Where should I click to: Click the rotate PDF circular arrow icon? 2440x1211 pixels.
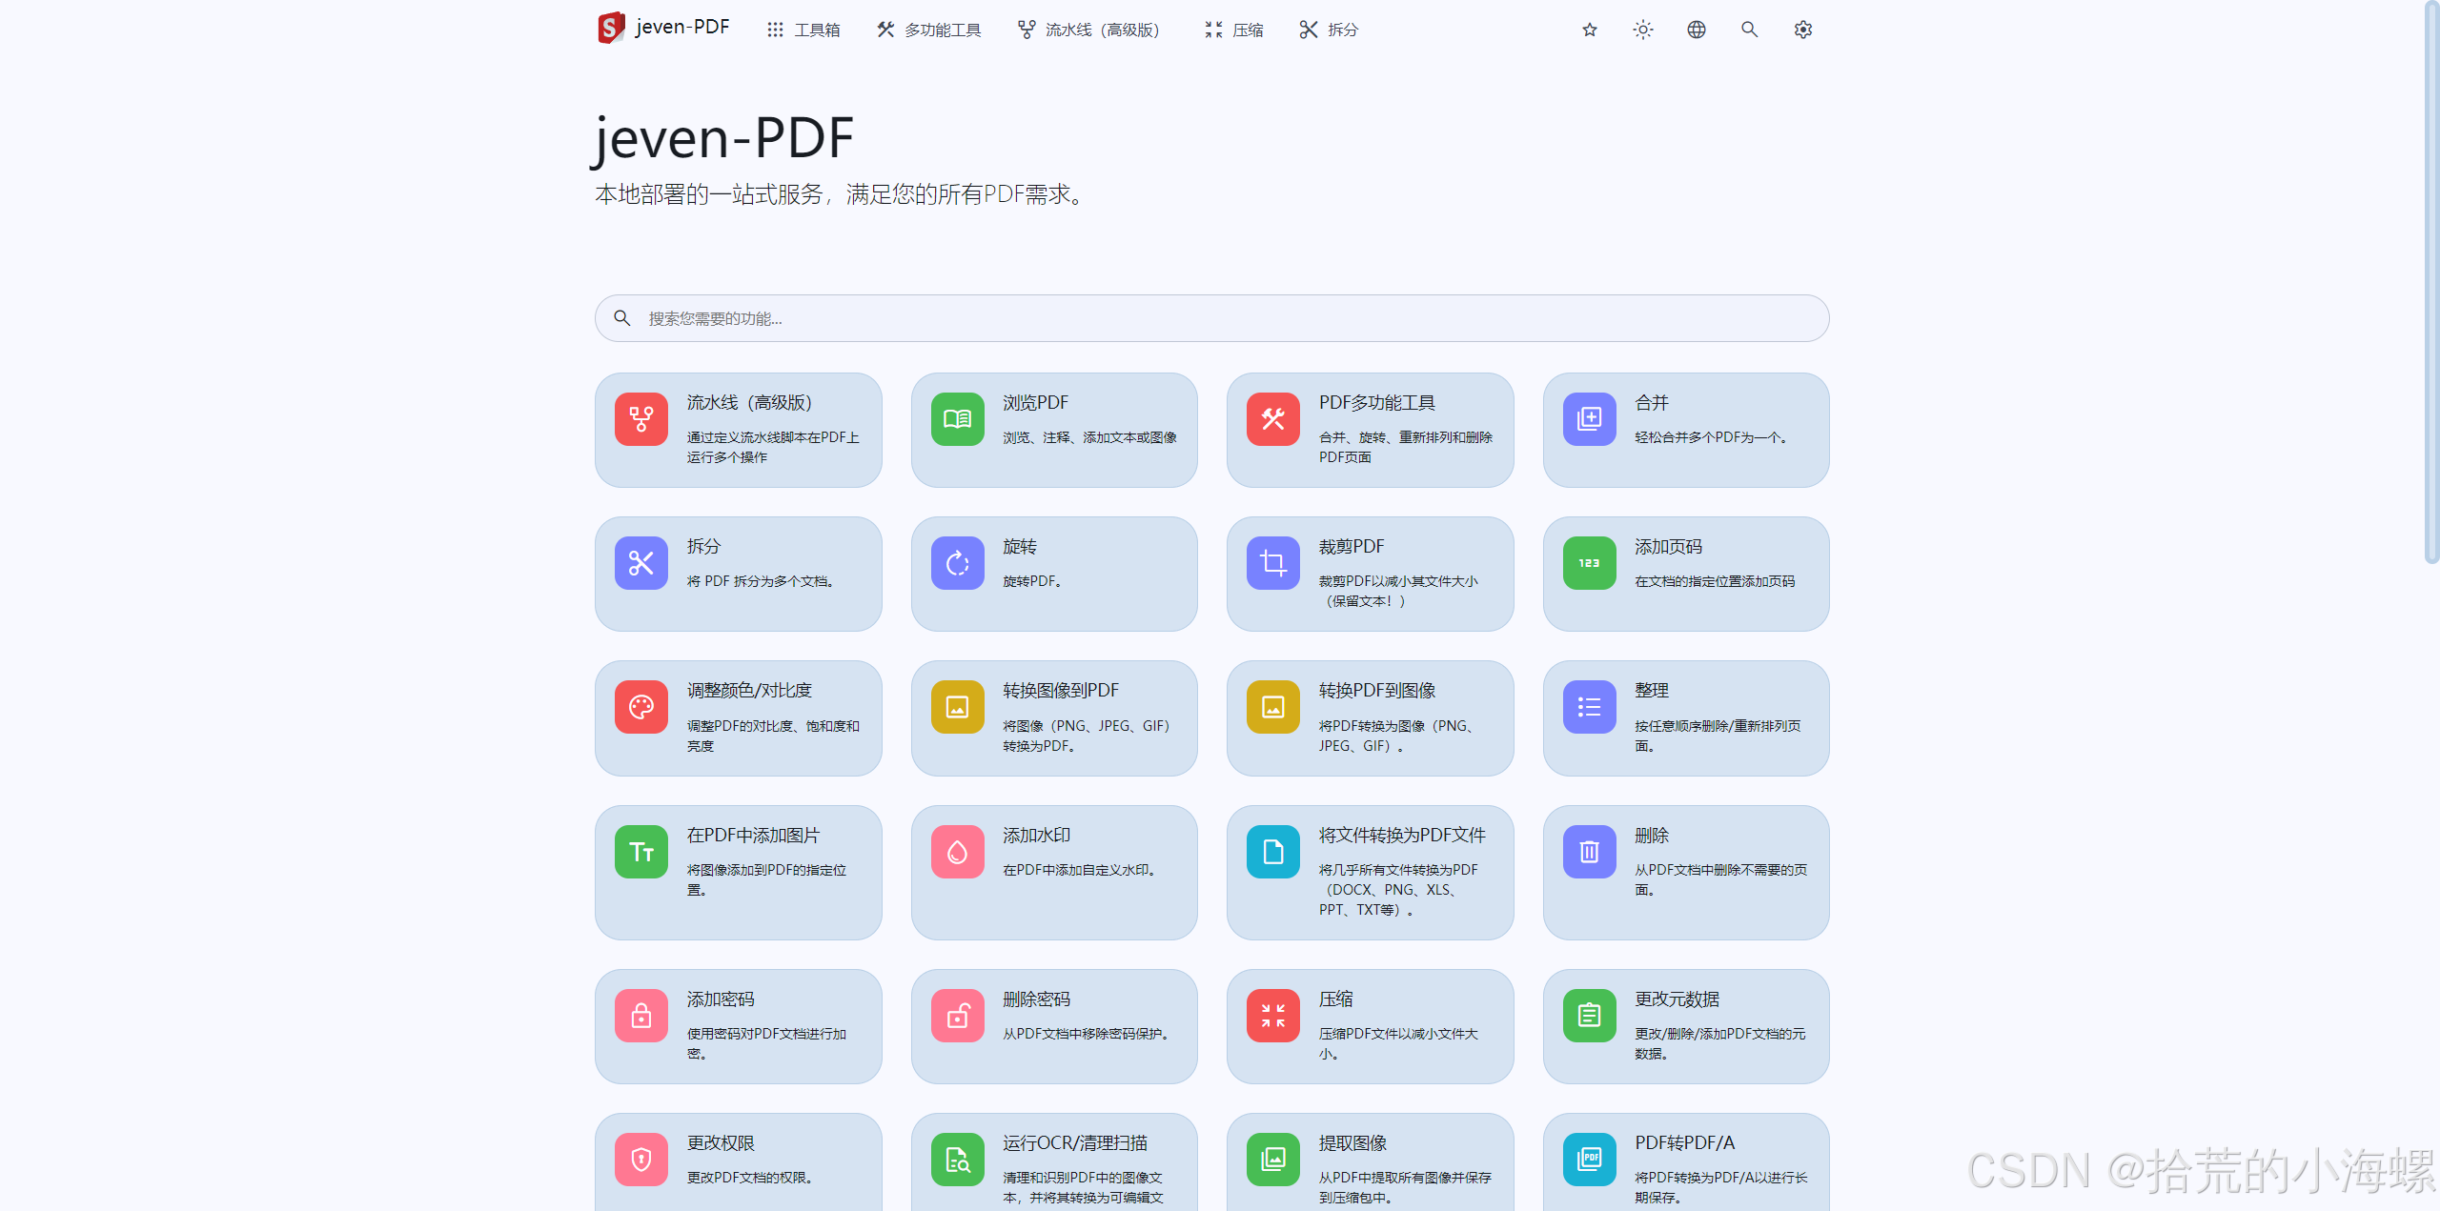pyautogui.click(x=957, y=563)
